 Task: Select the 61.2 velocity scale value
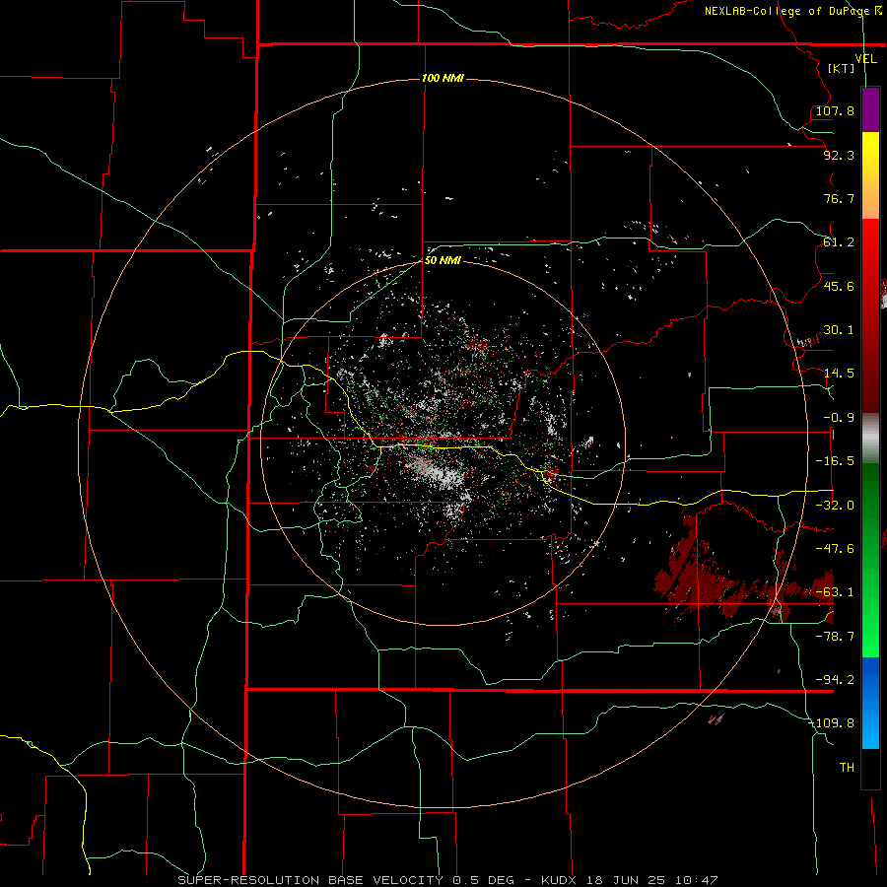839,242
